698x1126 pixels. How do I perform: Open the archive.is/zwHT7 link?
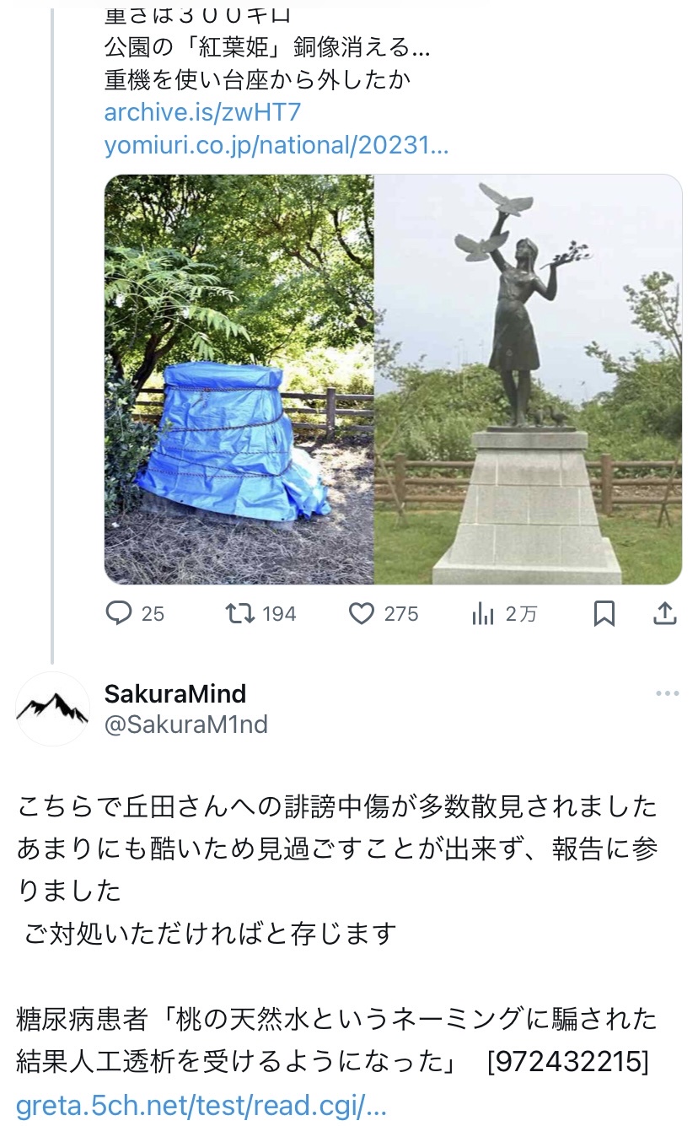pyautogui.click(x=202, y=112)
